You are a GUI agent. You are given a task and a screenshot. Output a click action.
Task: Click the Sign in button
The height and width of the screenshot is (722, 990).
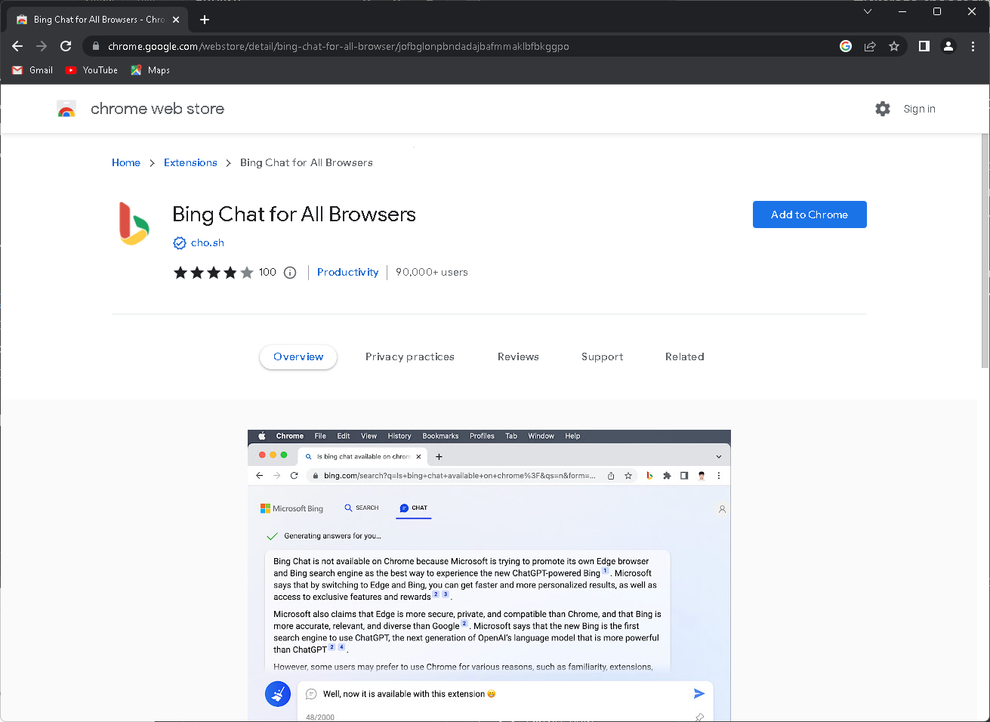click(x=919, y=108)
